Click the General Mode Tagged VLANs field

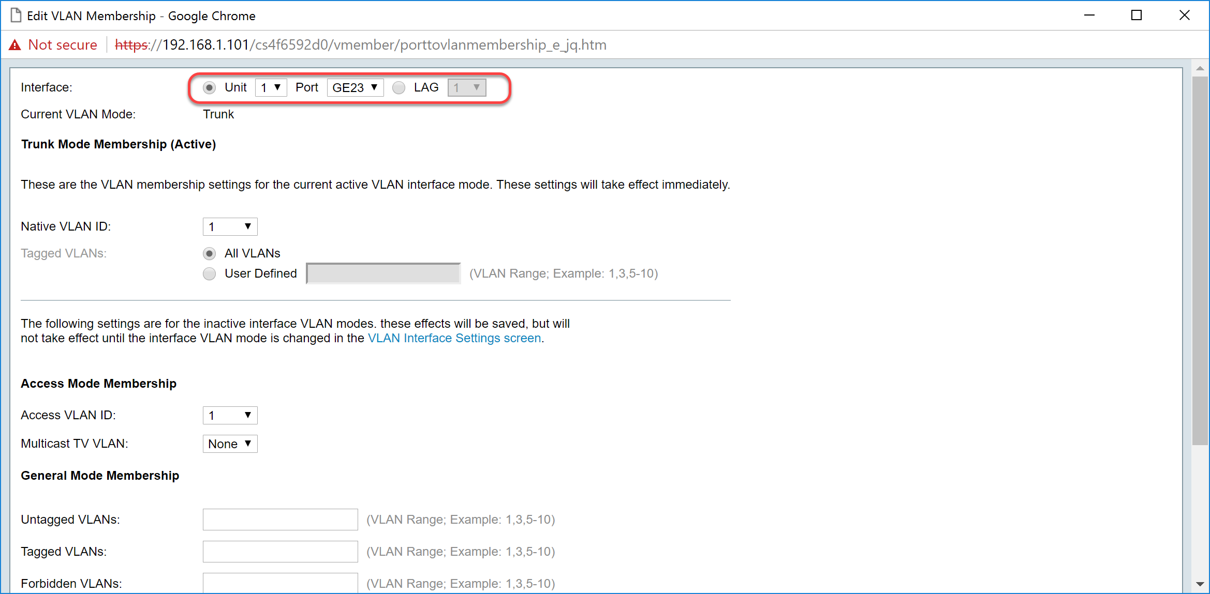tap(280, 552)
